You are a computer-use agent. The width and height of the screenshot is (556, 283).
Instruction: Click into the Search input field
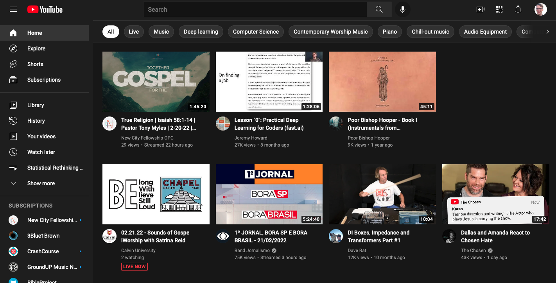[255, 9]
